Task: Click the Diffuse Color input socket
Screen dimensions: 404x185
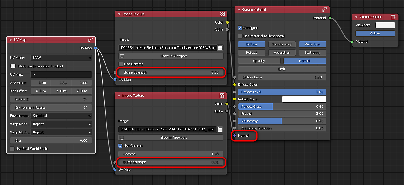Action: (234, 85)
